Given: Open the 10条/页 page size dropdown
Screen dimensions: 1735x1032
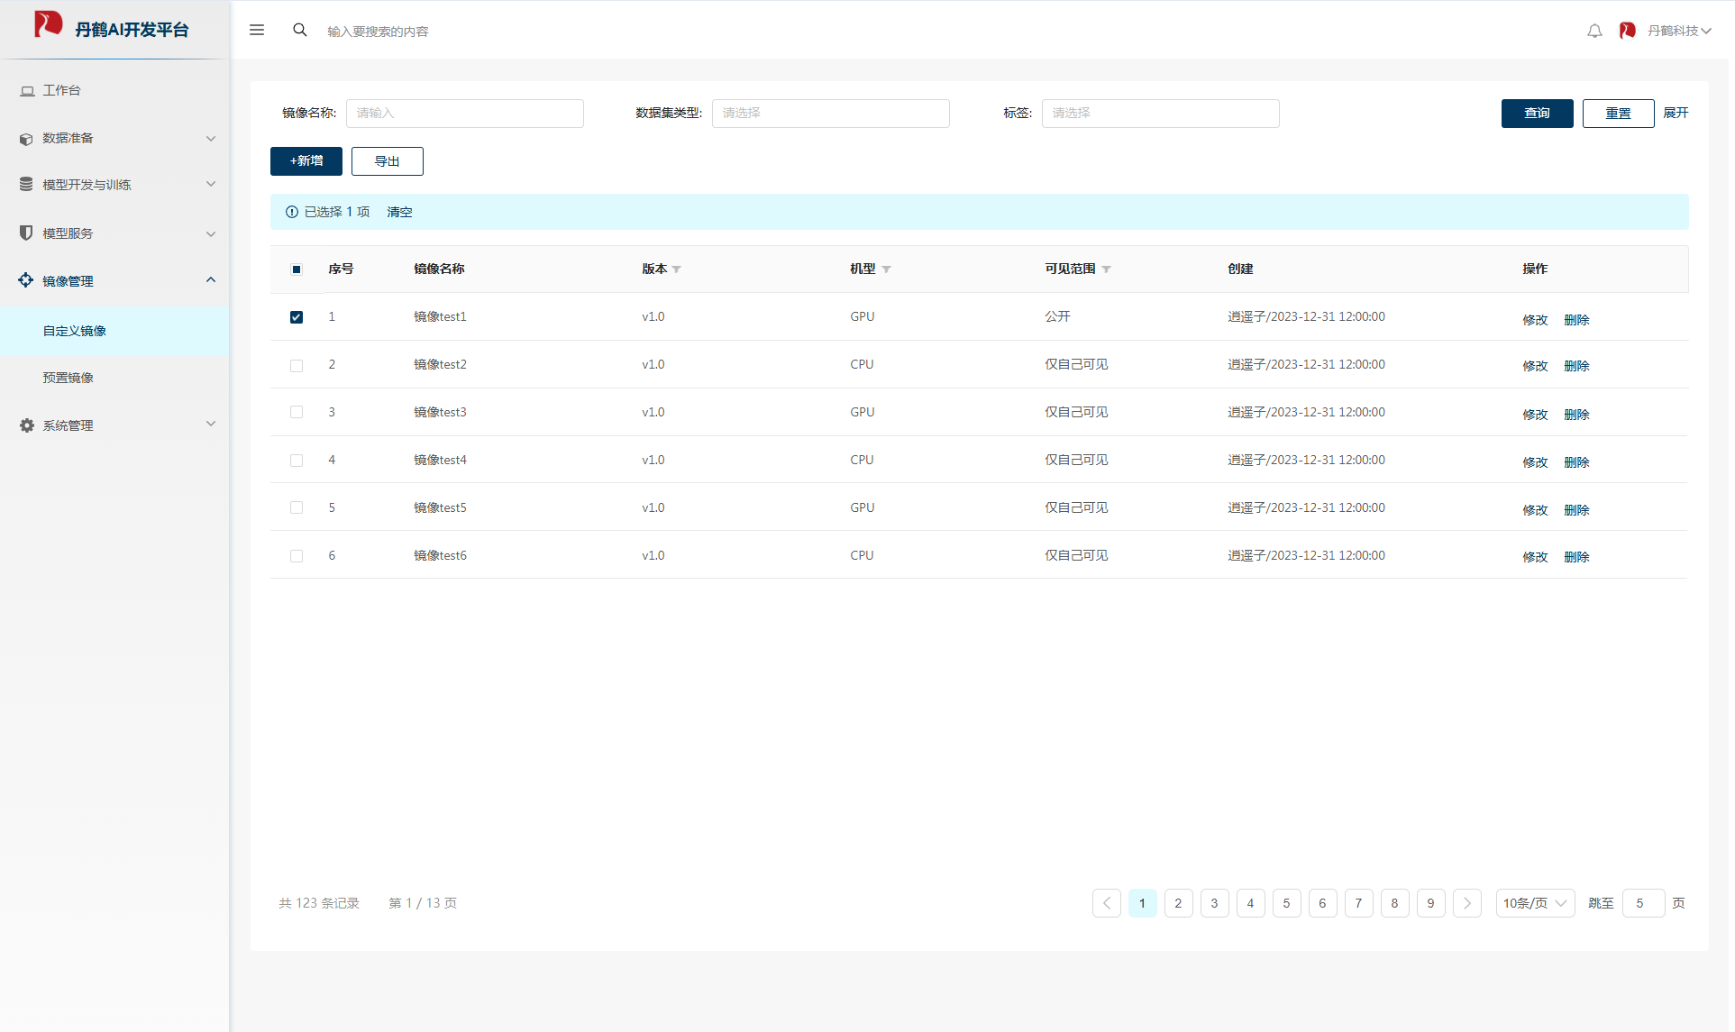Looking at the screenshot, I should click(1535, 903).
